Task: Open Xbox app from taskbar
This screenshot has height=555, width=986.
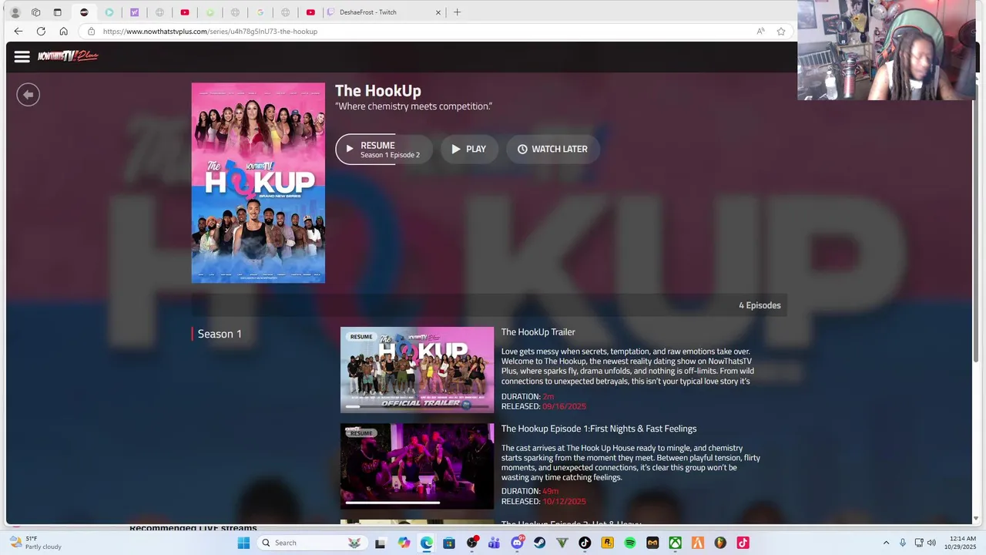Action: pyautogui.click(x=675, y=543)
